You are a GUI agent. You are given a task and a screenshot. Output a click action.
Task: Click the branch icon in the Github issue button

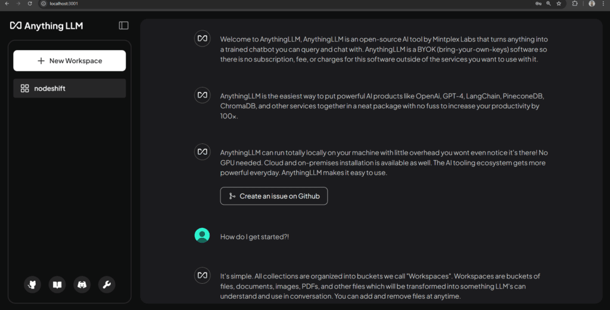pyautogui.click(x=232, y=196)
